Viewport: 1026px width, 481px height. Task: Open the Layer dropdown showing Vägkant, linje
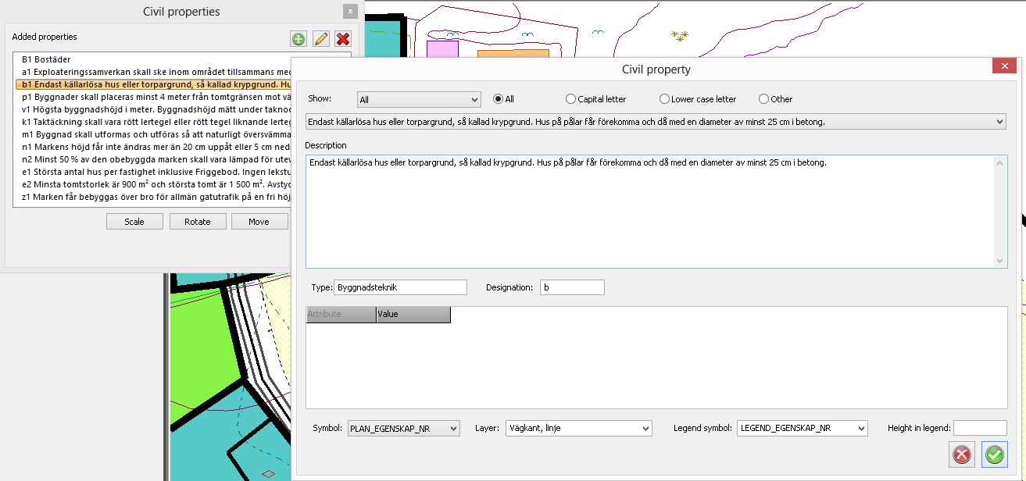tap(578, 428)
